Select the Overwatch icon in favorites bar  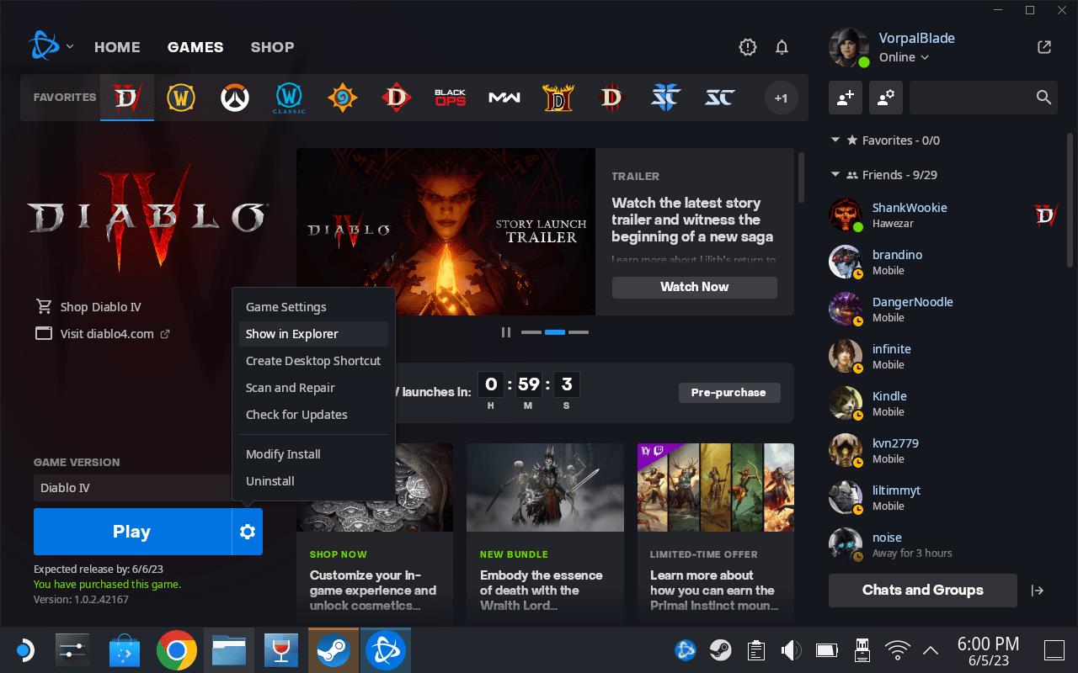[x=235, y=98]
